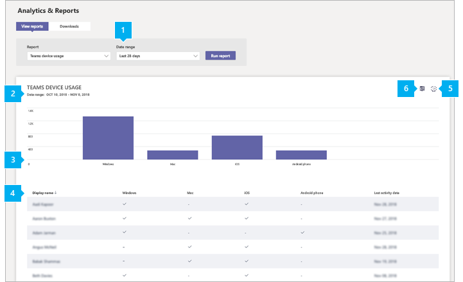This screenshot has width=463, height=282.
Task: Click the sort arrow beside Display name
Action: [x=55, y=193]
